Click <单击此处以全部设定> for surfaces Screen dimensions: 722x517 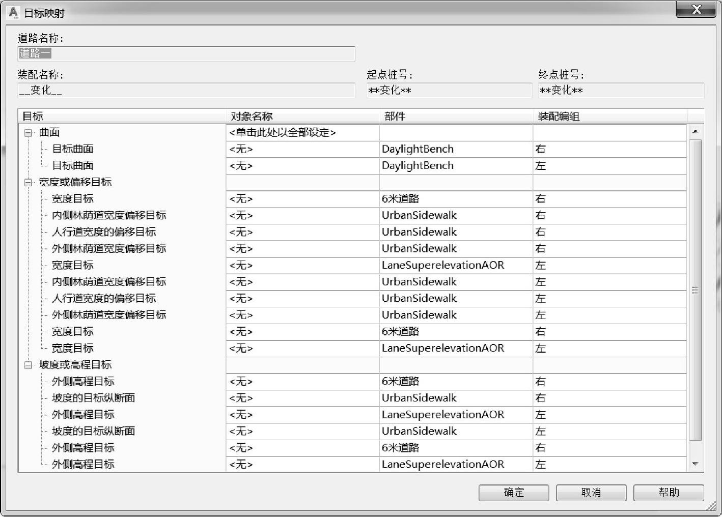click(283, 133)
